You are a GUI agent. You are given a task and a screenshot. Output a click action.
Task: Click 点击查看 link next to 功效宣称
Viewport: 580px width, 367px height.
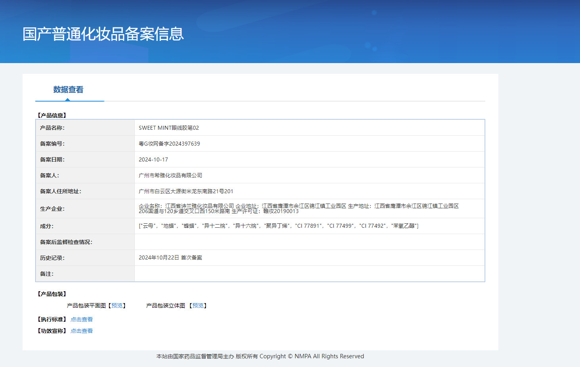coord(82,331)
